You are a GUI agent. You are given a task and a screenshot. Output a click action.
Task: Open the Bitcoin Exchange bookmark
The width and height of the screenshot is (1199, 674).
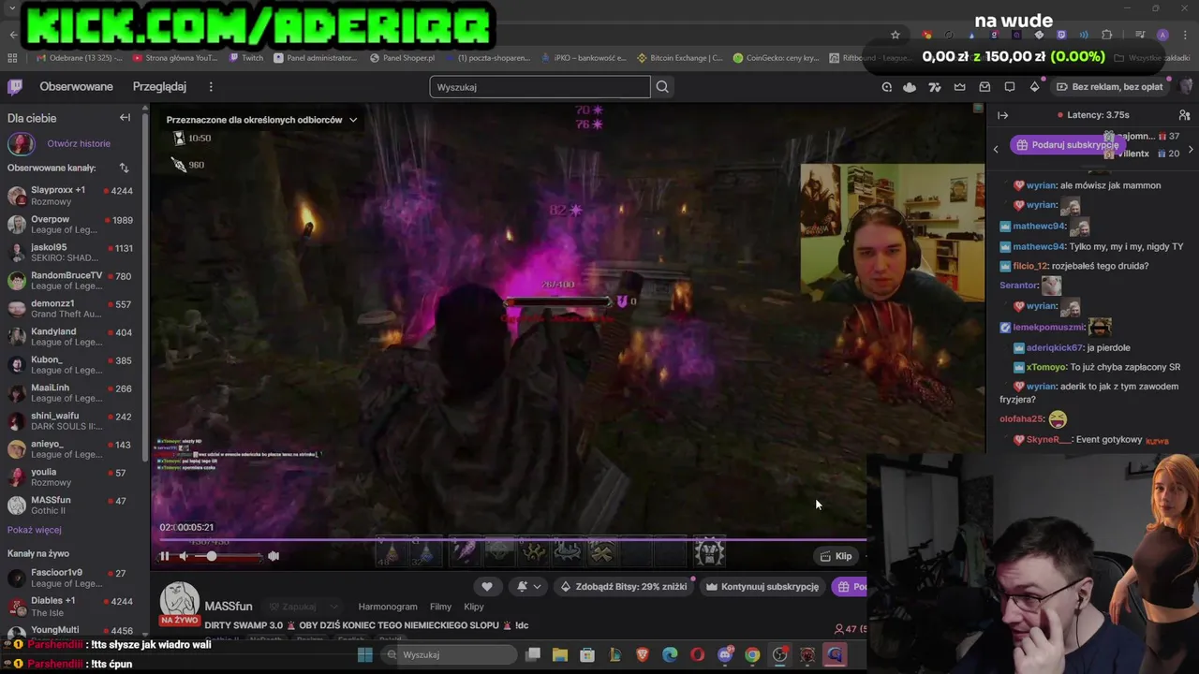pos(680,58)
